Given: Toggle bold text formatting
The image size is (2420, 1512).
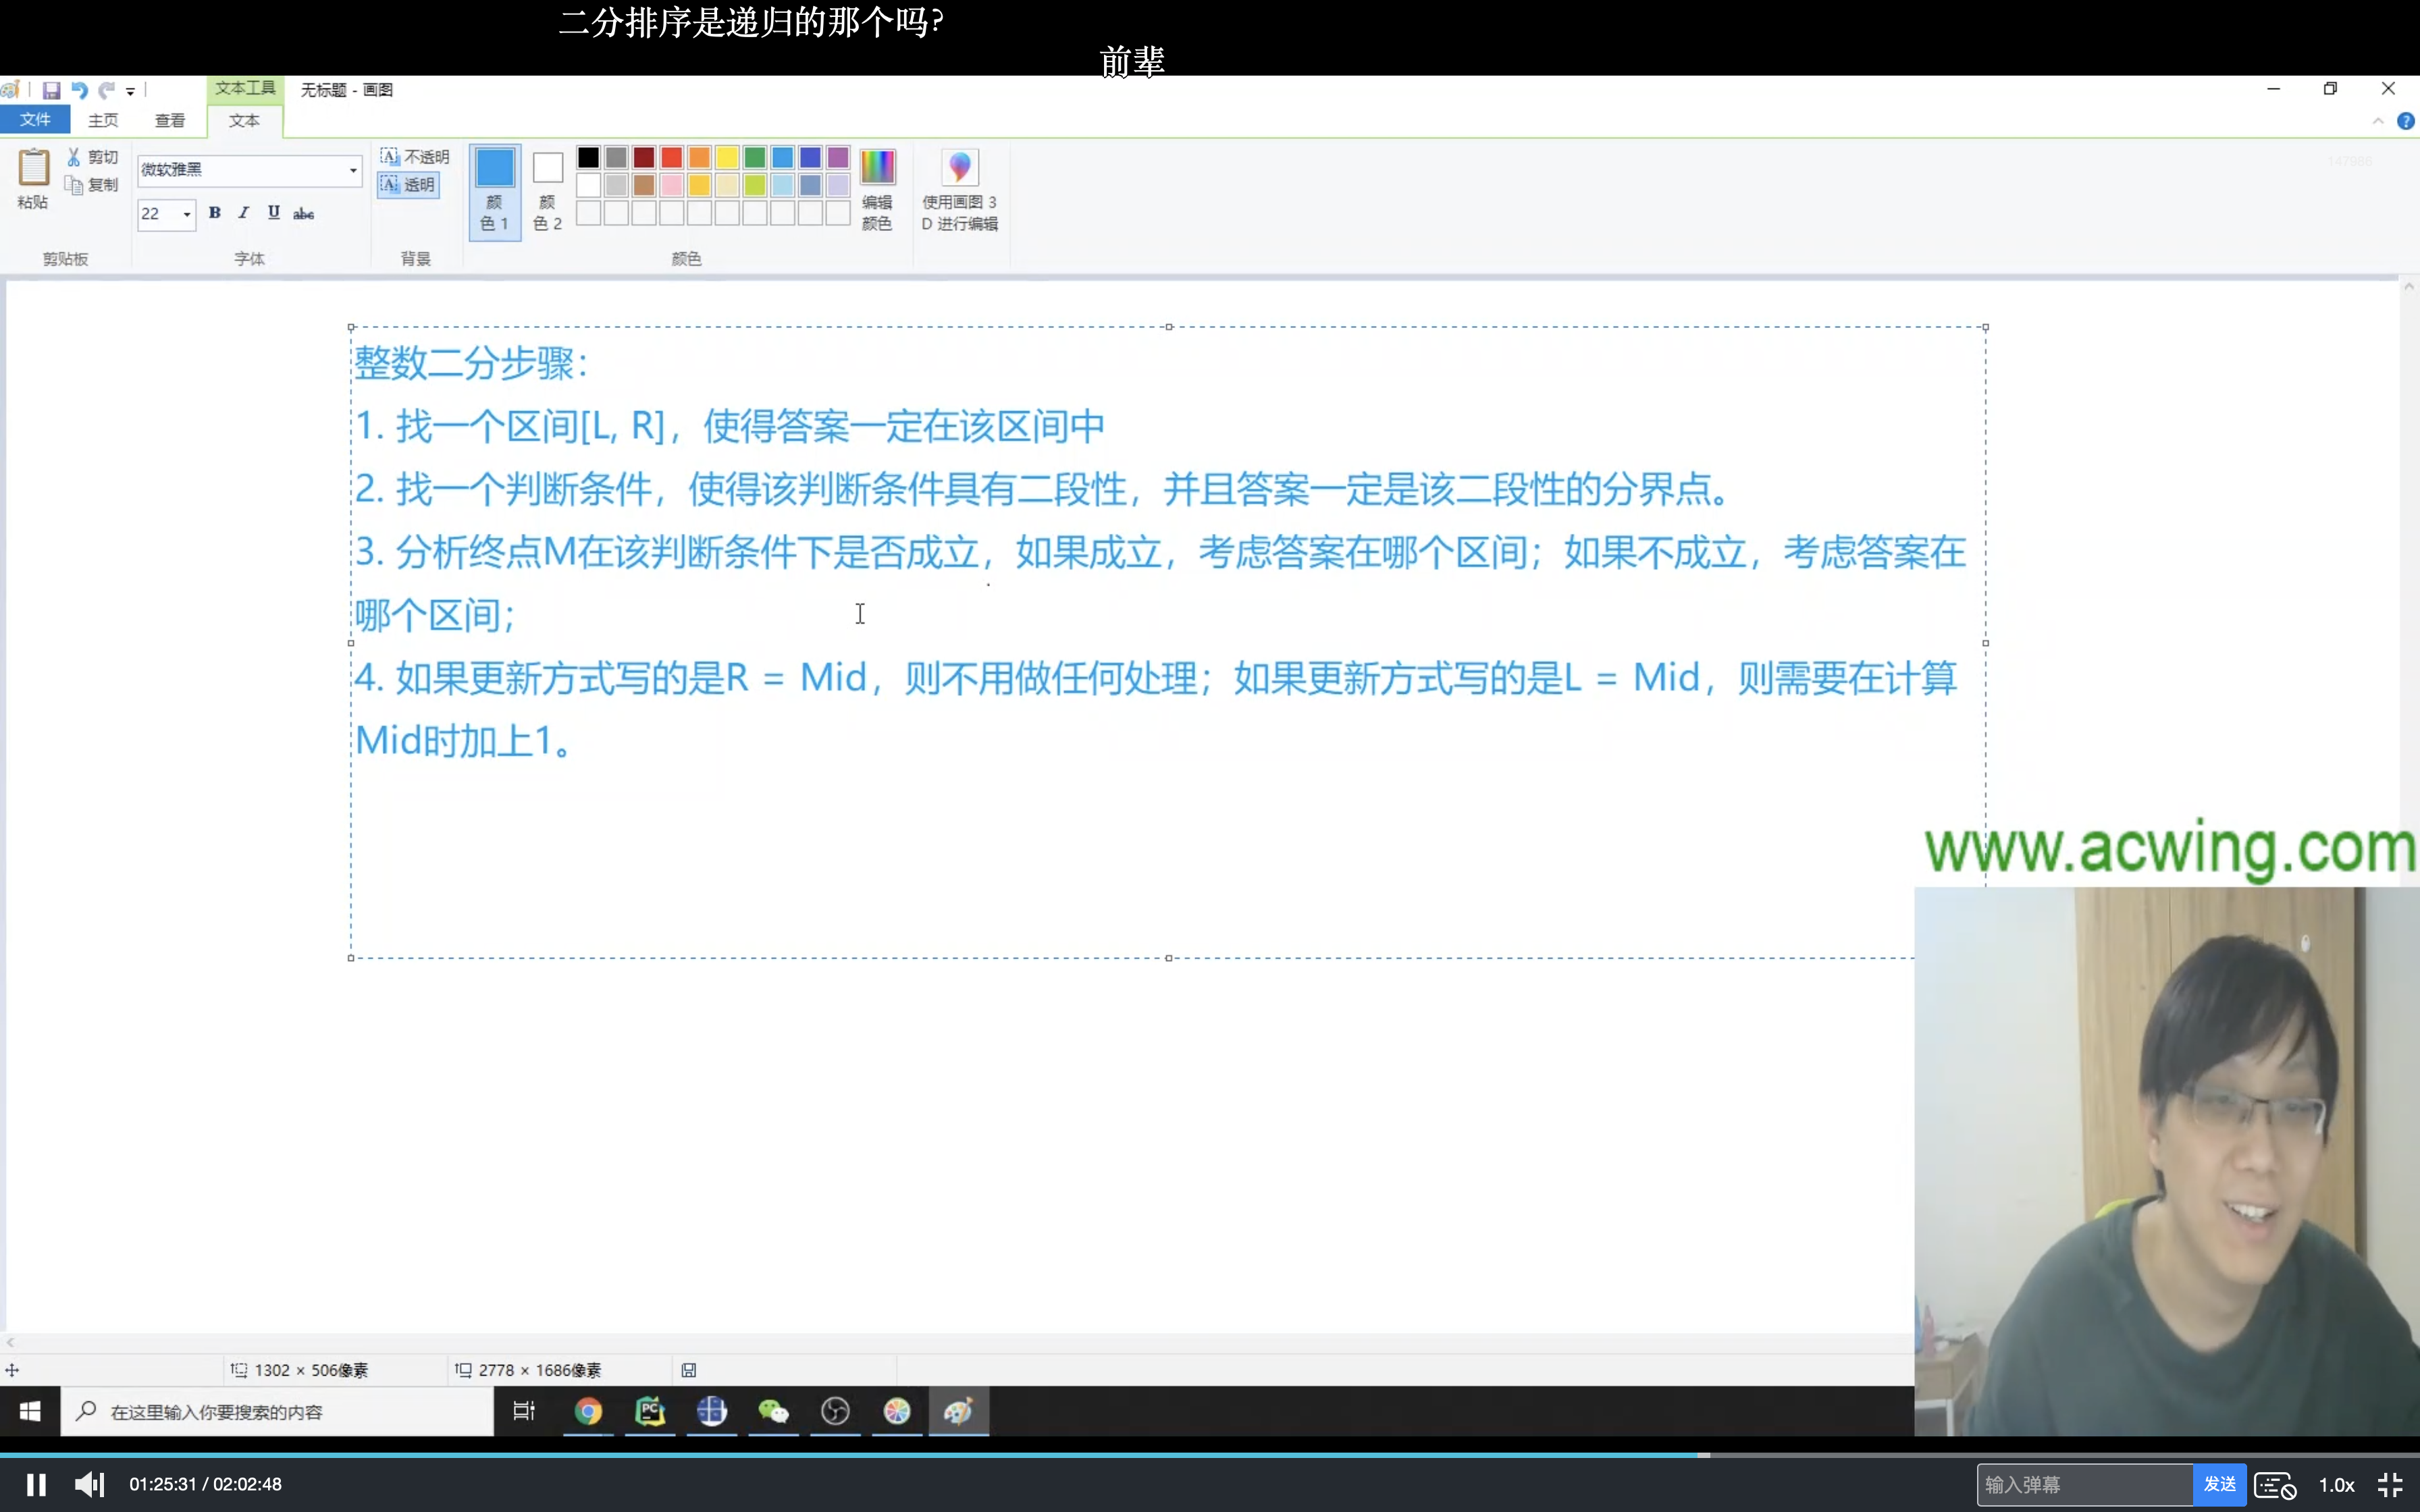Looking at the screenshot, I should click(214, 213).
